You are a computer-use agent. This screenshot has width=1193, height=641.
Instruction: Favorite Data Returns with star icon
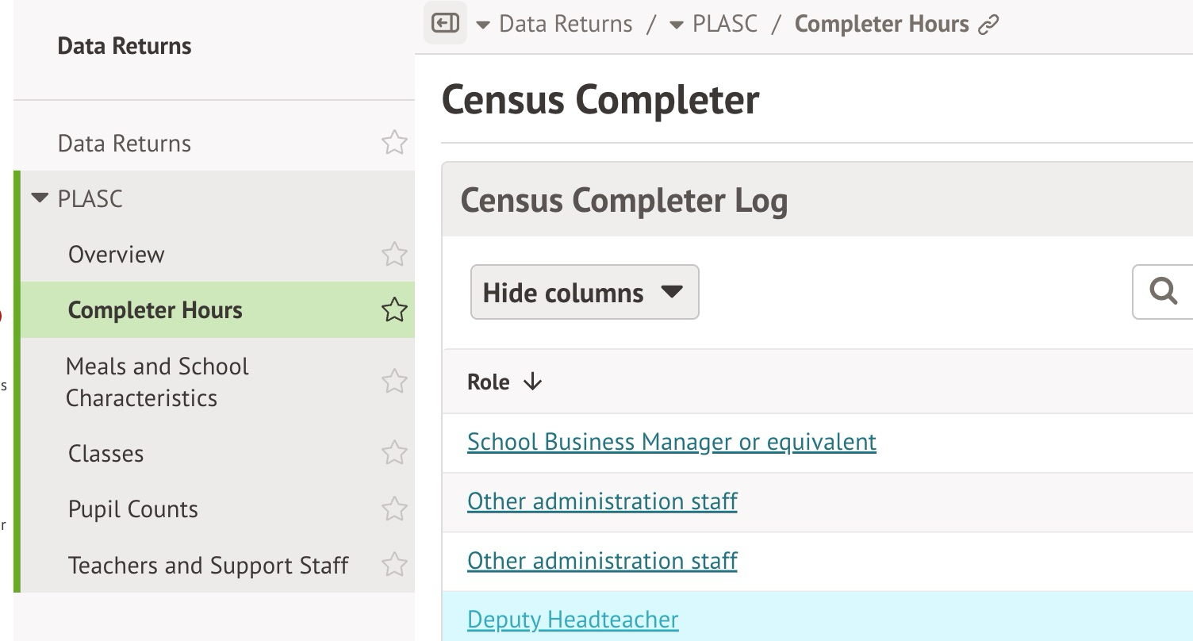(x=394, y=143)
